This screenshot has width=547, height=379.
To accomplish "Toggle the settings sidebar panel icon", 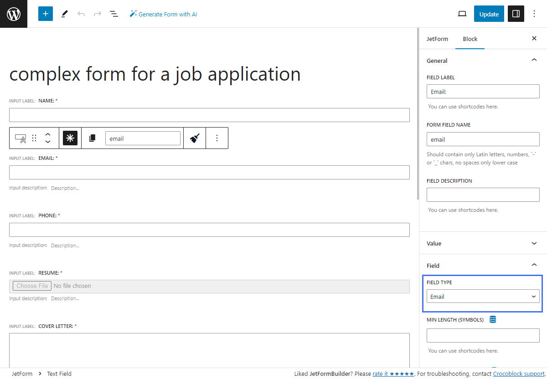I will (x=516, y=14).
